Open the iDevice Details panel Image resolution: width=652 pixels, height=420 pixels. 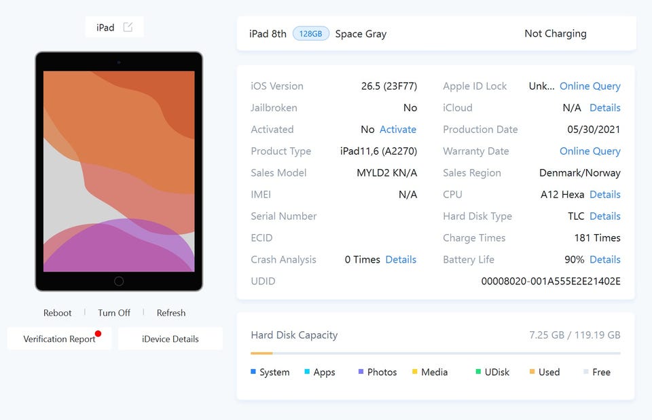coord(170,339)
